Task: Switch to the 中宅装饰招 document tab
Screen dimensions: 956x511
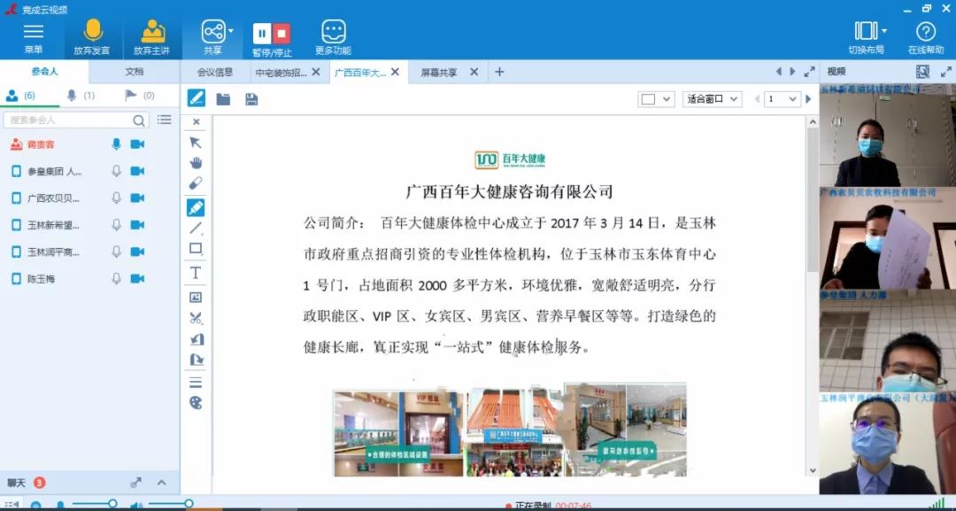Action: tap(281, 72)
